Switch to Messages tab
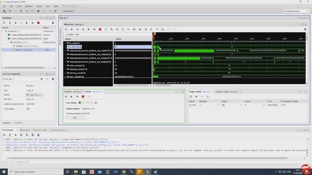312x175 pixels. pos(25,130)
